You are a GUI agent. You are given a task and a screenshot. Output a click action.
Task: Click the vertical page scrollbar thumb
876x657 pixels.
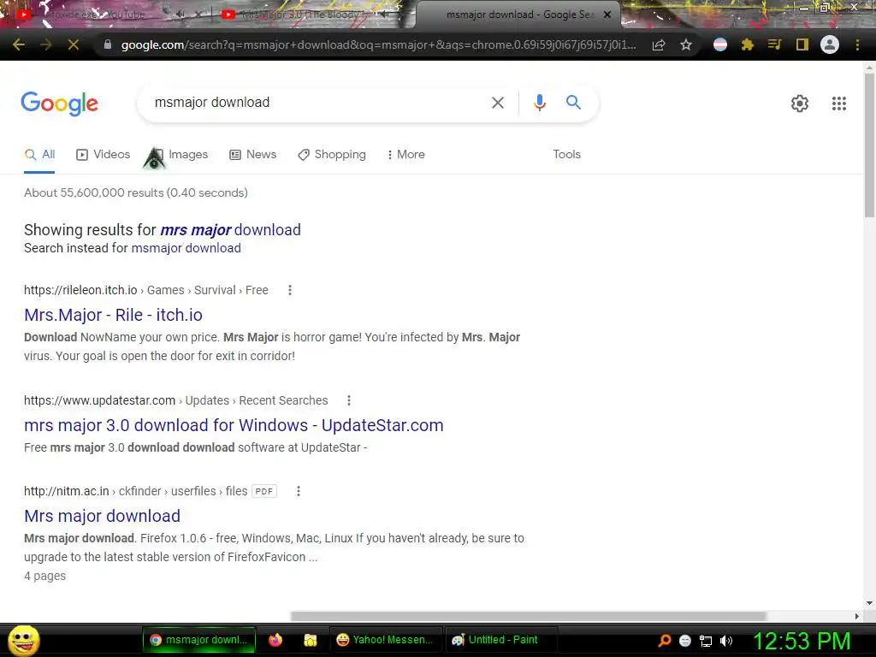(x=869, y=145)
